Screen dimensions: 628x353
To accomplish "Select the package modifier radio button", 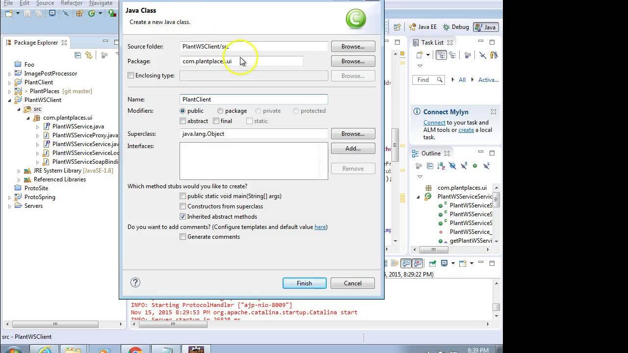I will [x=220, y=111].
